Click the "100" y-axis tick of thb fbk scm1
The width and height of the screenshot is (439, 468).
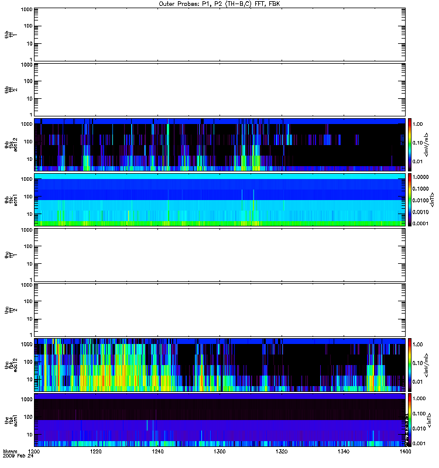[28, 197]
